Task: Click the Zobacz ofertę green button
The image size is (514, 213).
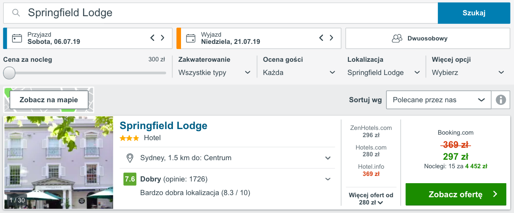Action: (x=456, y=194)
